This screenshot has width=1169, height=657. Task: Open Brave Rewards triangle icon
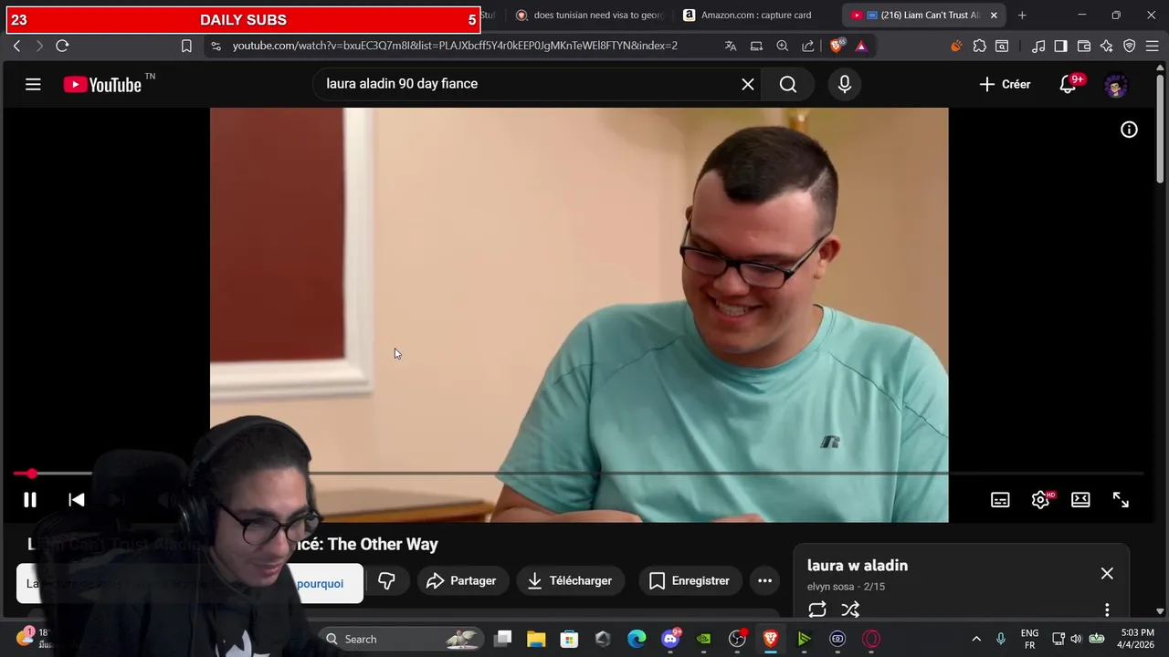point(861,46)
